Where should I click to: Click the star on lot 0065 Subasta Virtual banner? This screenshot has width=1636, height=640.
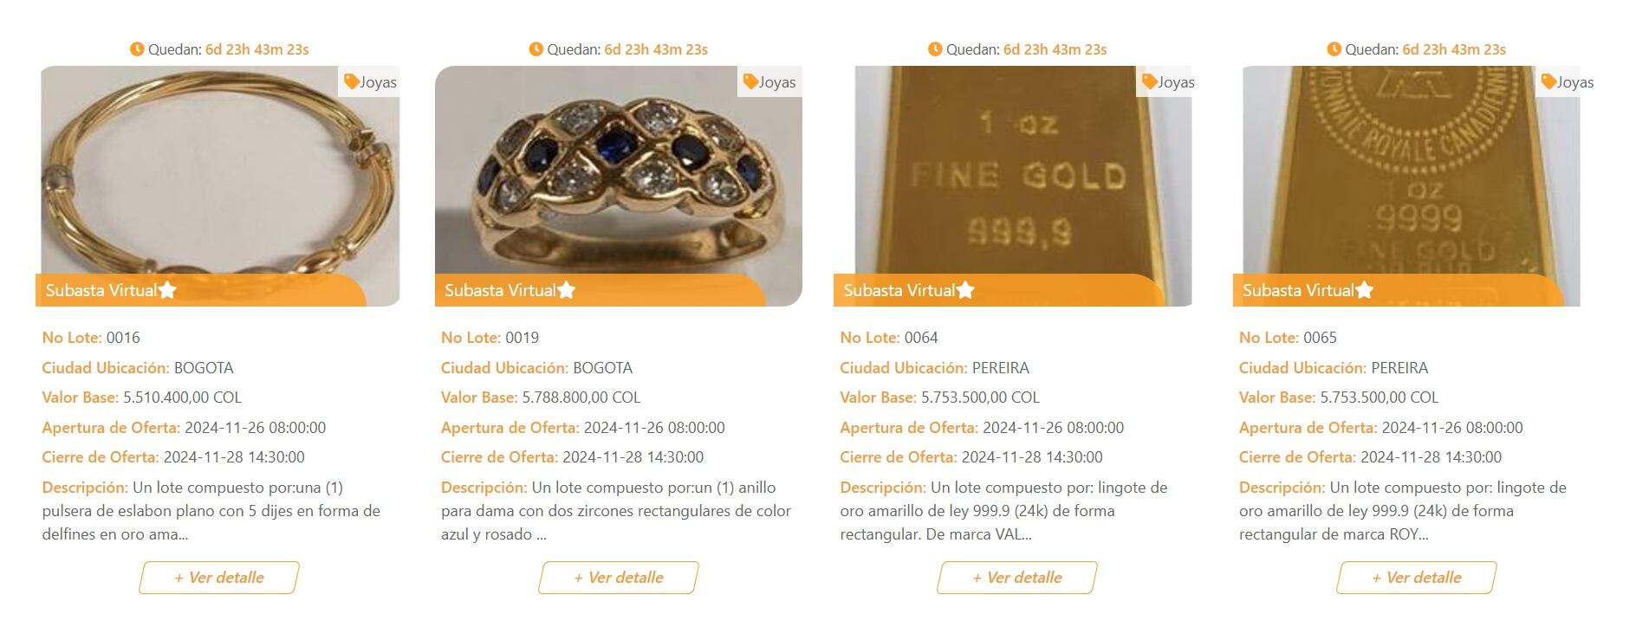1365,290
